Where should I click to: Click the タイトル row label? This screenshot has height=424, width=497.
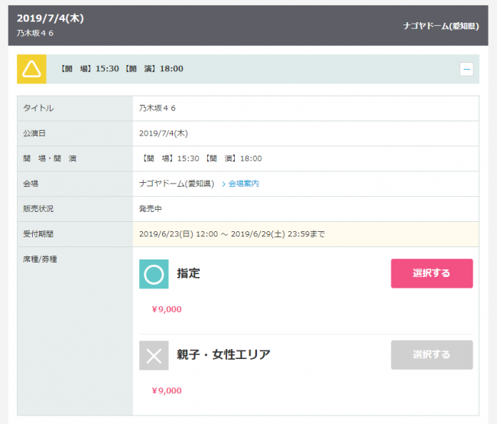click(x=38, y=108)
